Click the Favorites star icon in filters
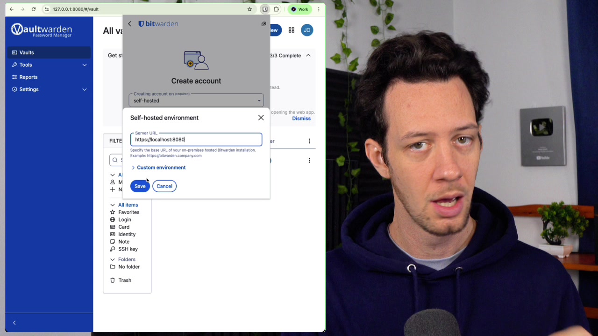Image resolution: width=598 pixels, height=336 pixels. [113, 212]
